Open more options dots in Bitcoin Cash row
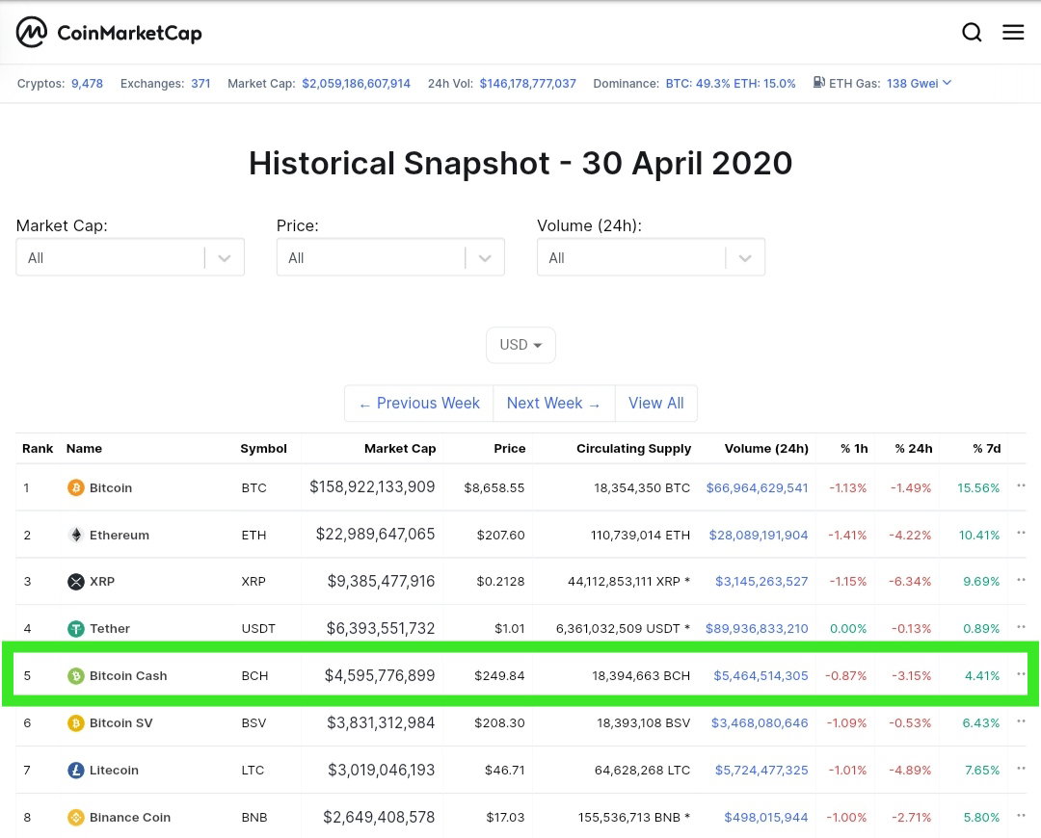The height and width of the screenshot is (838, 1041). [x=1021, y=673]
